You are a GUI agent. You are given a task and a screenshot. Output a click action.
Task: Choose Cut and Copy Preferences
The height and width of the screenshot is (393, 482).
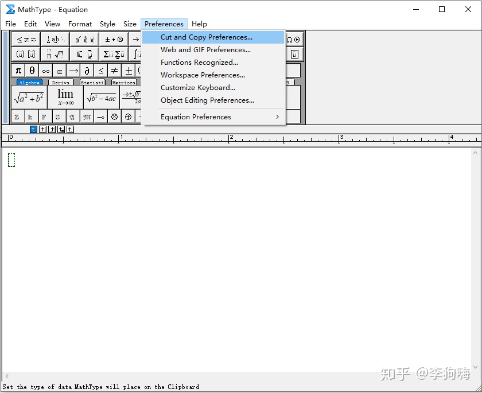tap(213, 37)
